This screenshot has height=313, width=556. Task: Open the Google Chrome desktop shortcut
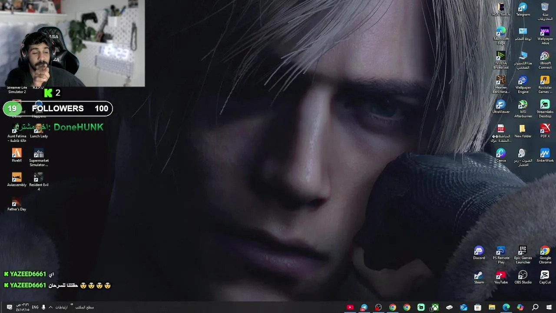point(545,255)
